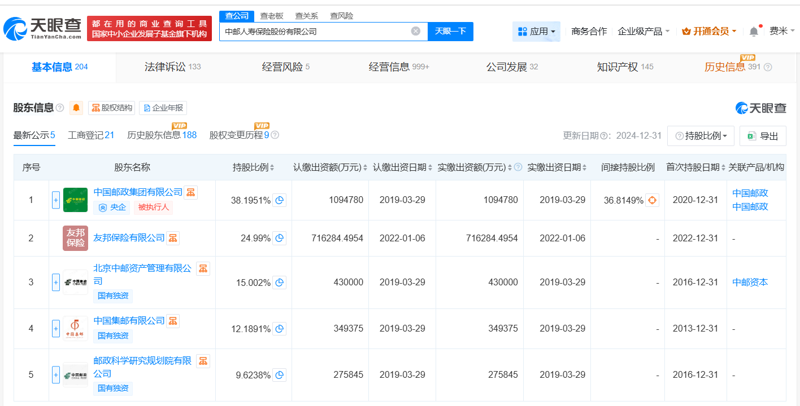Click pie chart icon beside 38.1951% shareholding
Screen dimensions: 800x406
coord(279,200)
